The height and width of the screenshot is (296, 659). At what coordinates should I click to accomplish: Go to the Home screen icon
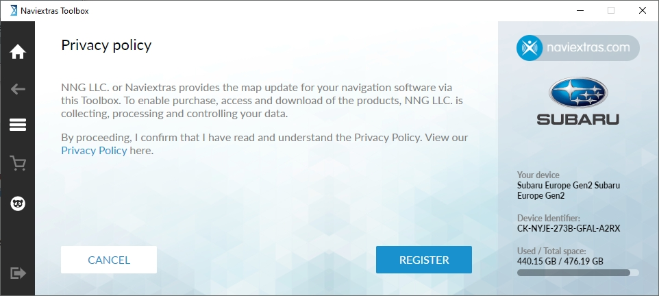(18, 51)
